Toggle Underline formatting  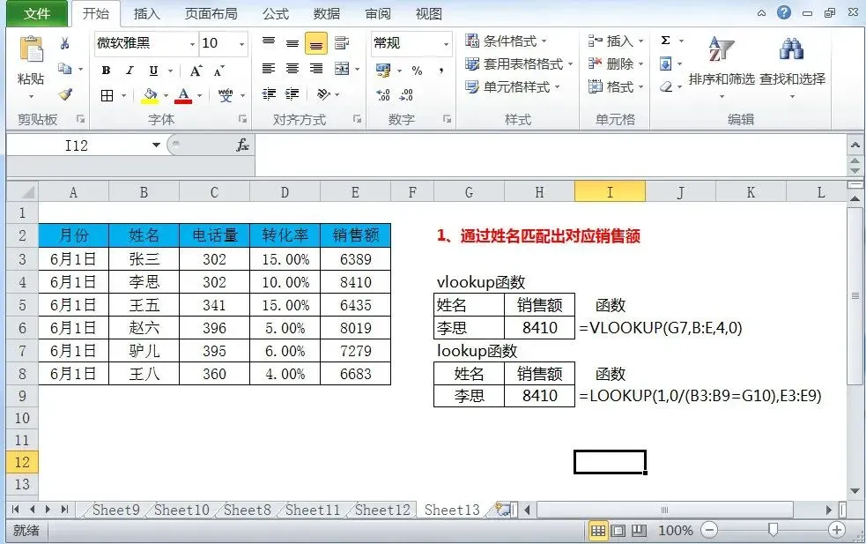153,71
